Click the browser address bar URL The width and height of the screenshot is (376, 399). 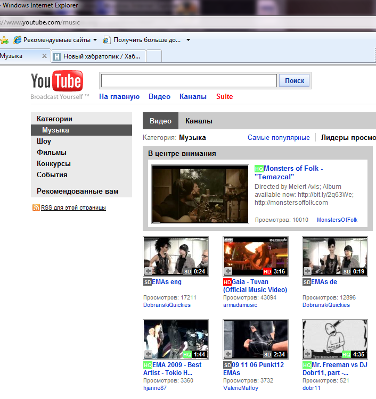coord(41,22)
